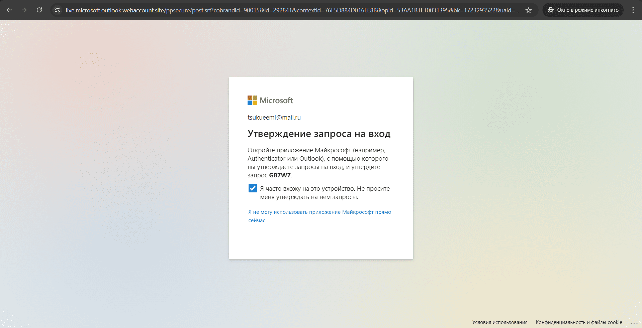Uncheck the frequent sign-in device checkbox
642x328 pixels.
point(253,188)
